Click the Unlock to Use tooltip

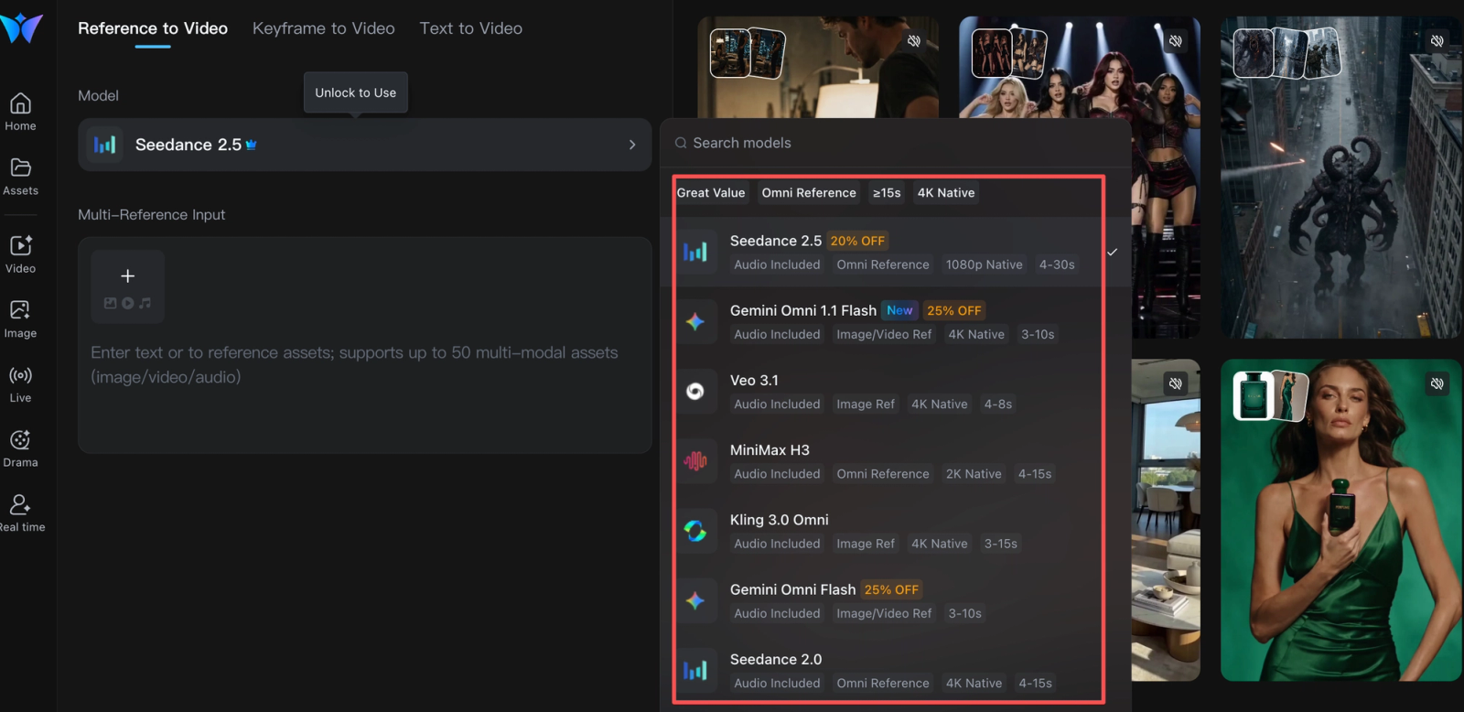[x=356, y=92]
